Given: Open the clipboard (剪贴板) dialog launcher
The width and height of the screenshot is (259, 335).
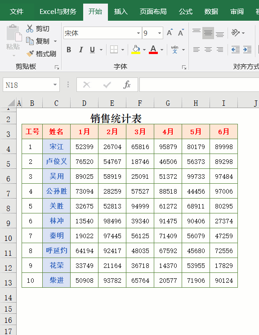Looking at the screenshot, I should pyautogui.click(x=57, y=67).
